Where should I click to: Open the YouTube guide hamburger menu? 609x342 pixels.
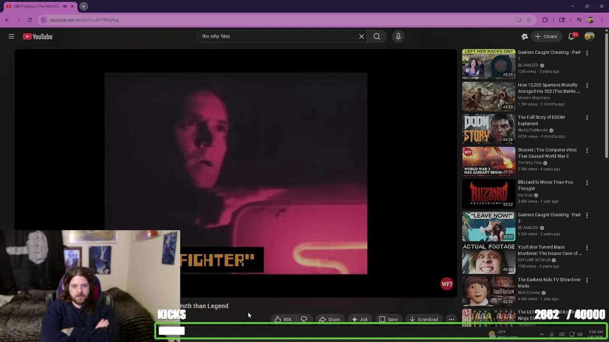point(11,37)
